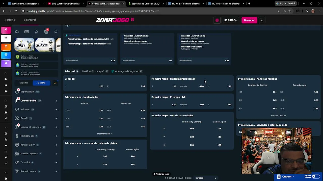Open Chrome three-dot menu
The image size is (323, 181).
[319, 11]
